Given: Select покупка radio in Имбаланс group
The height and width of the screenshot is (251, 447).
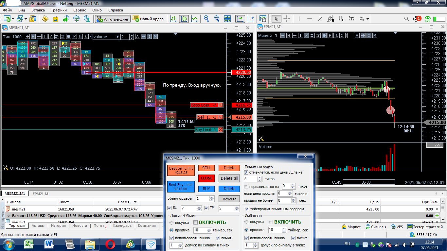Looking at the screenshot, I should (247, 222).
